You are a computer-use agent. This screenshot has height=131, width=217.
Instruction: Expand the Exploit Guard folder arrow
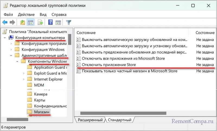pyautogui.click(x=23, y=73)
